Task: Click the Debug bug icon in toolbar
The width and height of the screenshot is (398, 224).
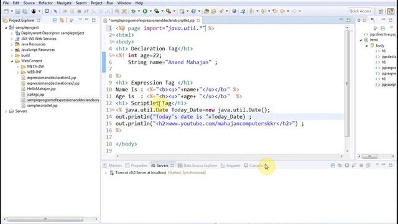Action: tap(133, 11)
